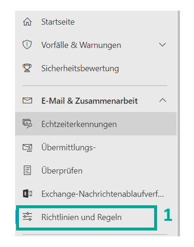Select Echtzeiterkennungen menu entry
194x247 pixels.
[x=96, y=124]
